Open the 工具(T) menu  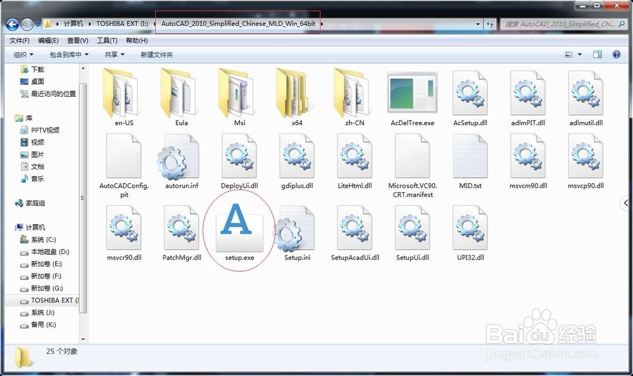coord(107,40)
